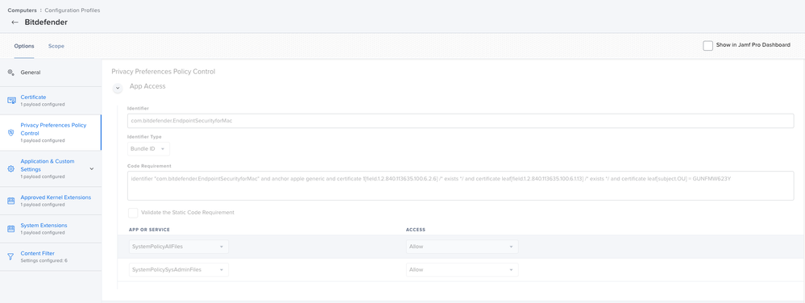Click the Application & Custom Settings gear icon

pos(10,168)
